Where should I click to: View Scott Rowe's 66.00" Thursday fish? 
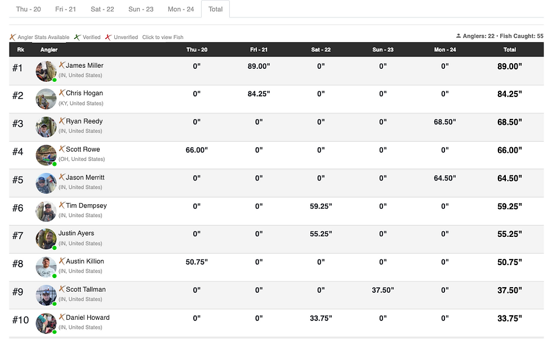[197, 150]
